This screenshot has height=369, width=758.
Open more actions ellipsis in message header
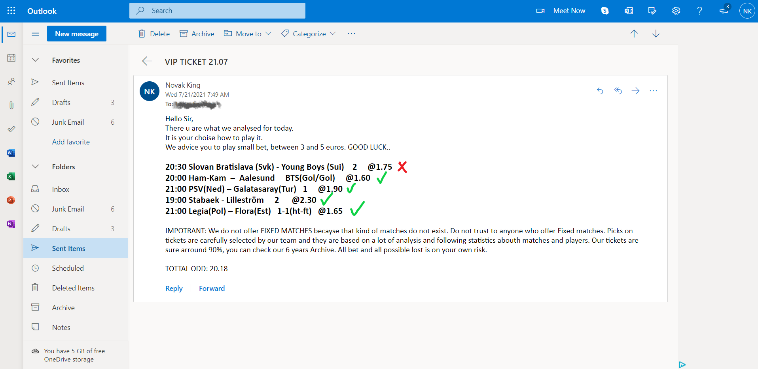tap(653, 91)
